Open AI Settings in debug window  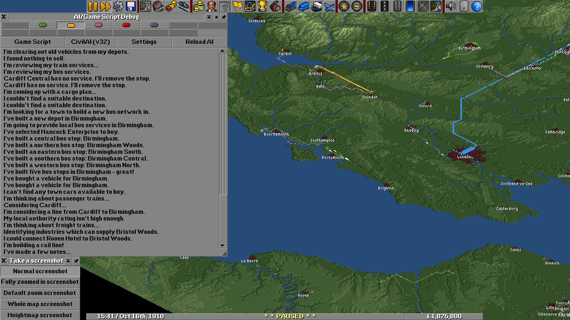(x=144, y=42)
